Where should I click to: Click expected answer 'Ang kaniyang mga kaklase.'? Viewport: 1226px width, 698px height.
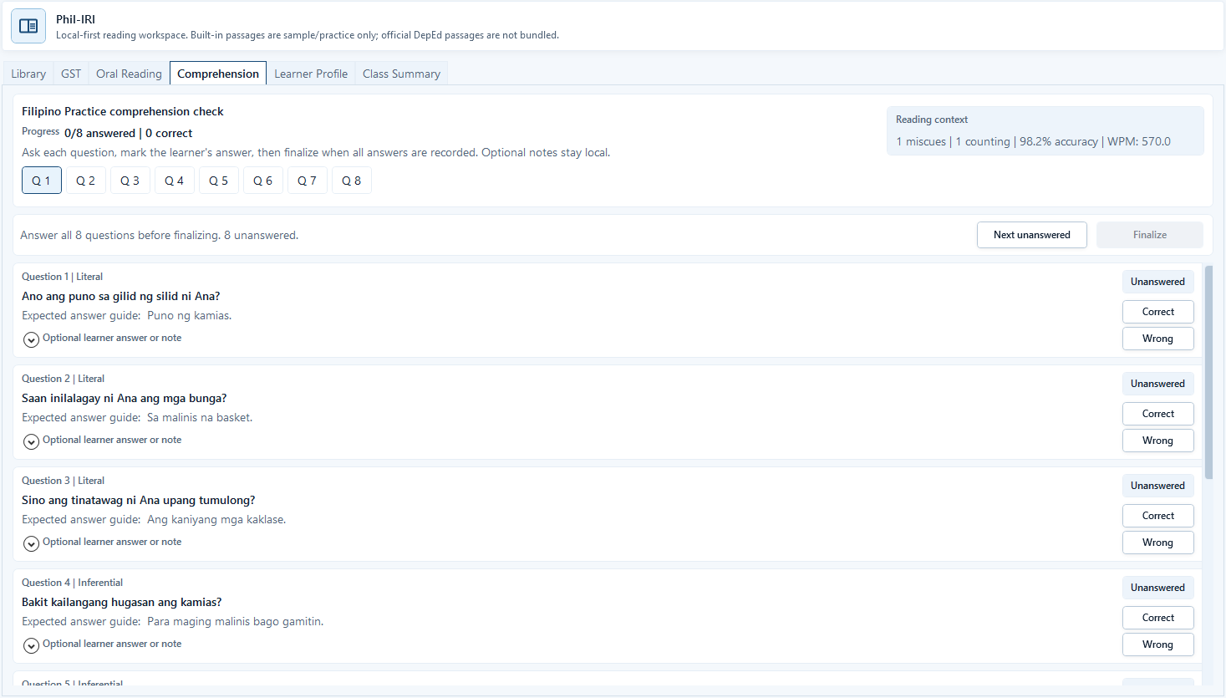(216, 519)
